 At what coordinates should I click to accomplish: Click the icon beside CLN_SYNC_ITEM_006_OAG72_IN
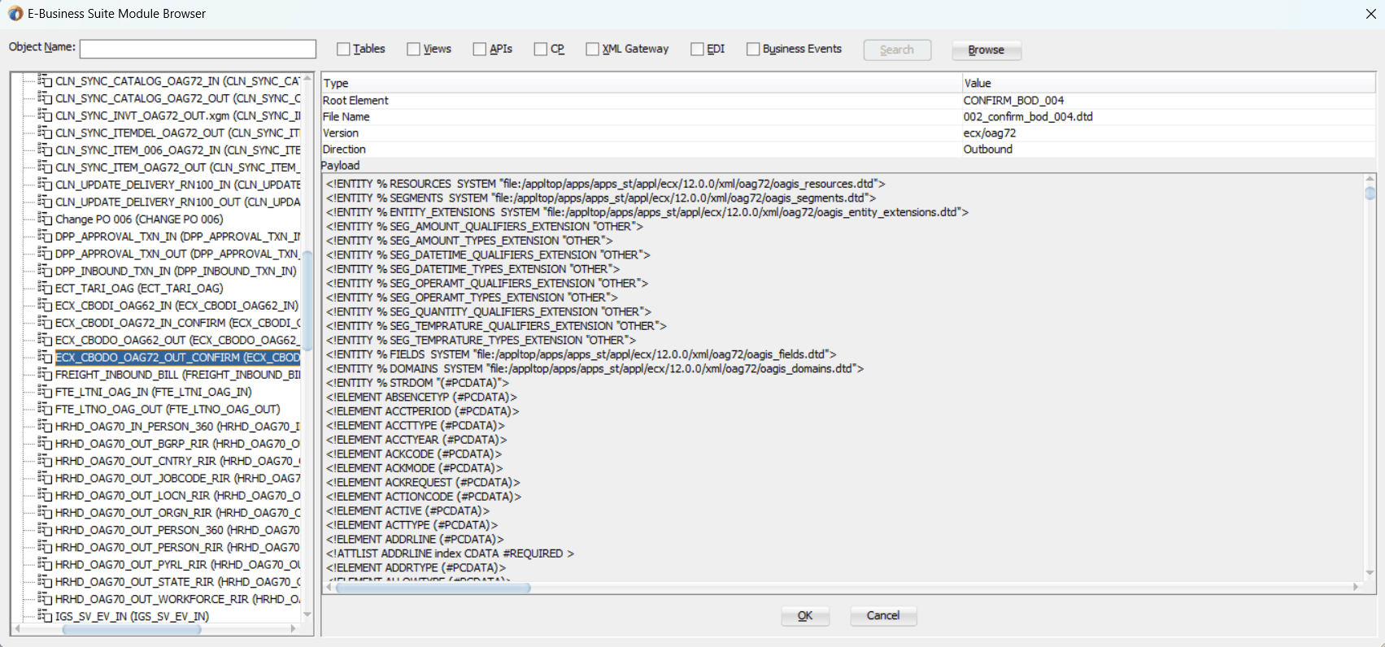point(46,150)
